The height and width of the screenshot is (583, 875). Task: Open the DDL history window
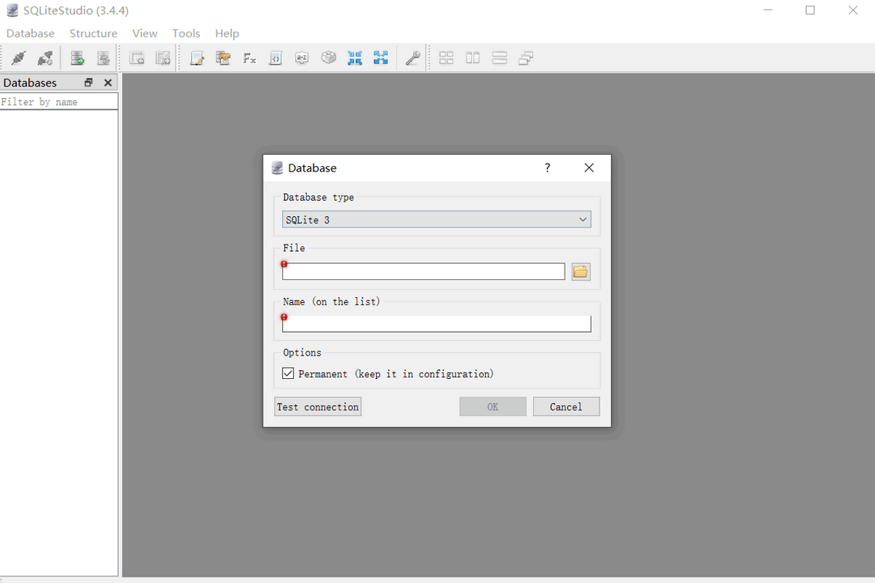click(x=275, y=57)
